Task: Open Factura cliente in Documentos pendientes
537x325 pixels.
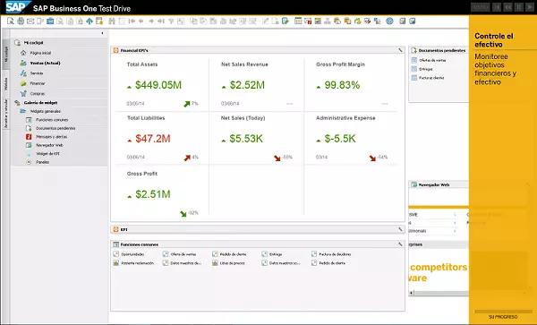Action: pos(431,78)
